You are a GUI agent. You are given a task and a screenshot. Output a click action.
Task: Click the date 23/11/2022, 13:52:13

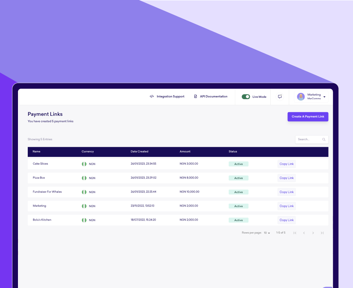142,206
